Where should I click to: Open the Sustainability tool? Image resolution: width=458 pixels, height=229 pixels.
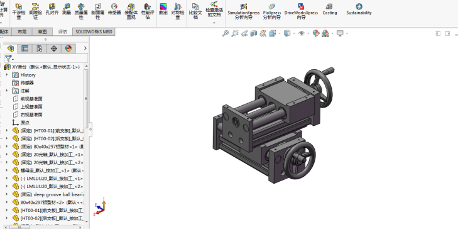[x=359, y=9]
